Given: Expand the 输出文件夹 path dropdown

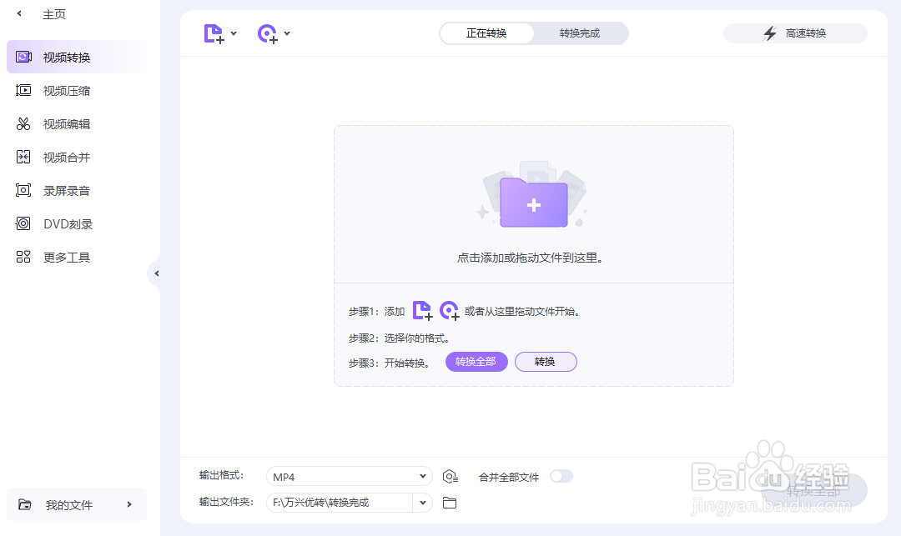Looking at the screenshot, I should click(423, 503).
